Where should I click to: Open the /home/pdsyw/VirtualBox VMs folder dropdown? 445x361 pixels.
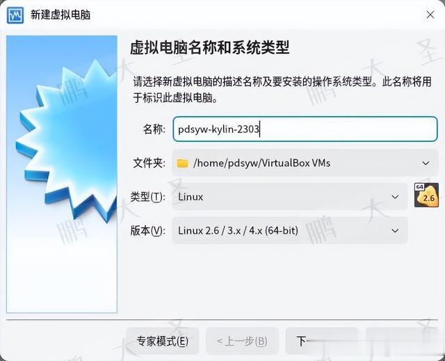[x=305, y=163]
